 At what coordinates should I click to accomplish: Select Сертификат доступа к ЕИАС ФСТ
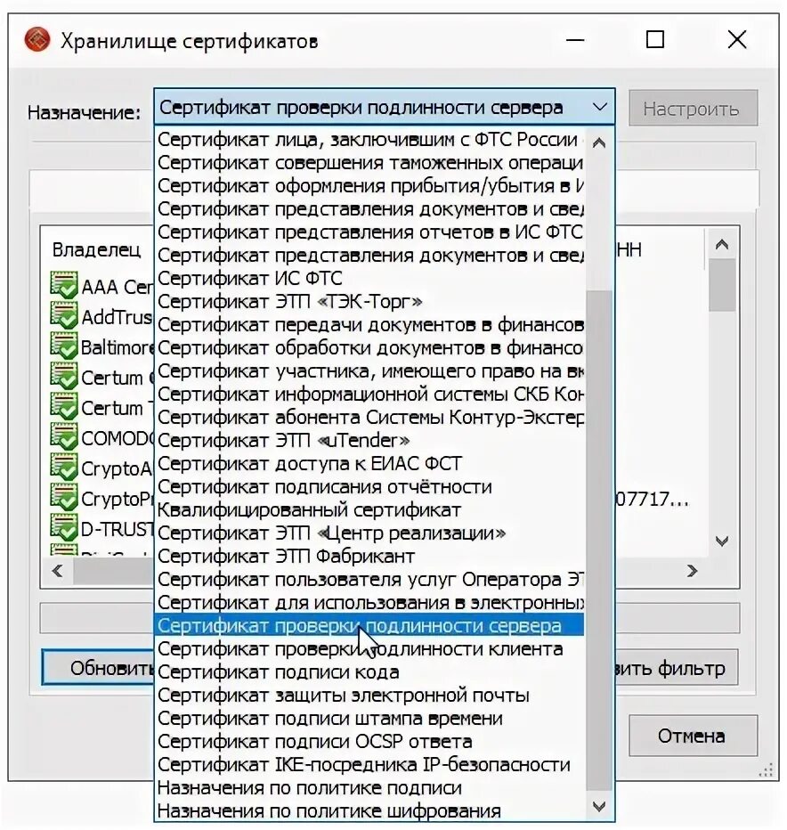(370, 464)
